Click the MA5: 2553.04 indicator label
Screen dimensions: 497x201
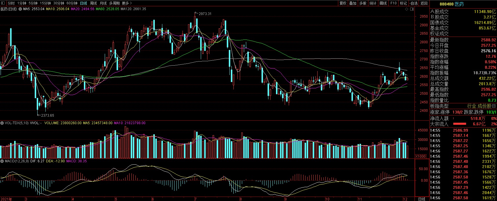34,9
